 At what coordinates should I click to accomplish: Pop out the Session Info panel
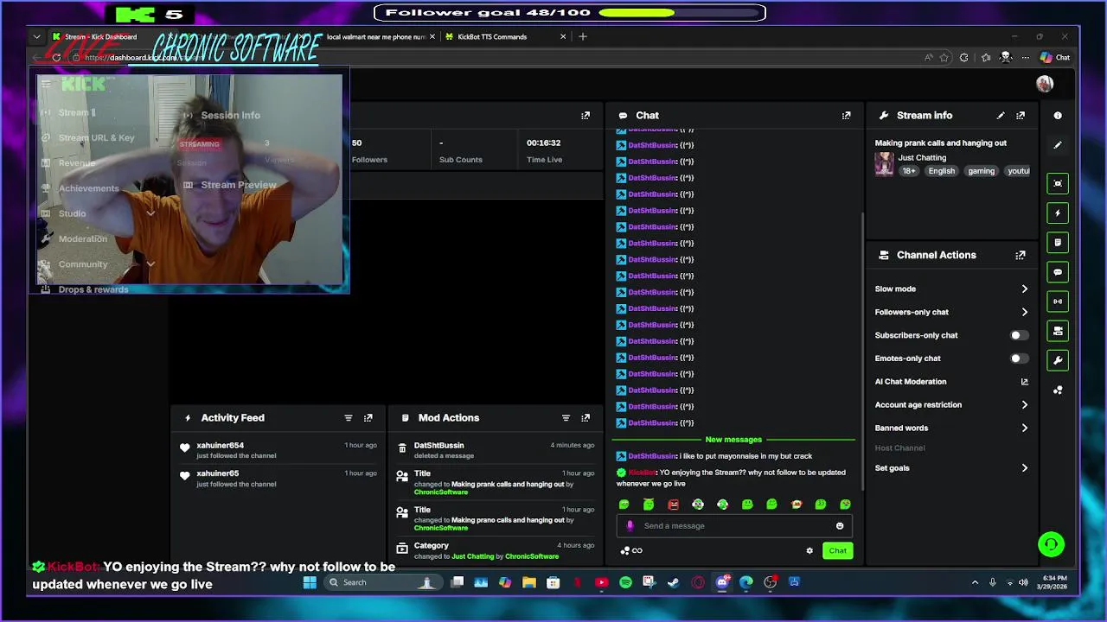585,116
